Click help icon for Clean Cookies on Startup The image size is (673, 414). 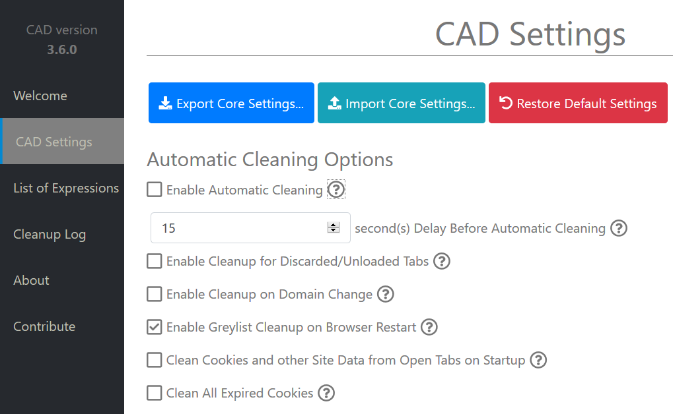[x=538, y=360]
